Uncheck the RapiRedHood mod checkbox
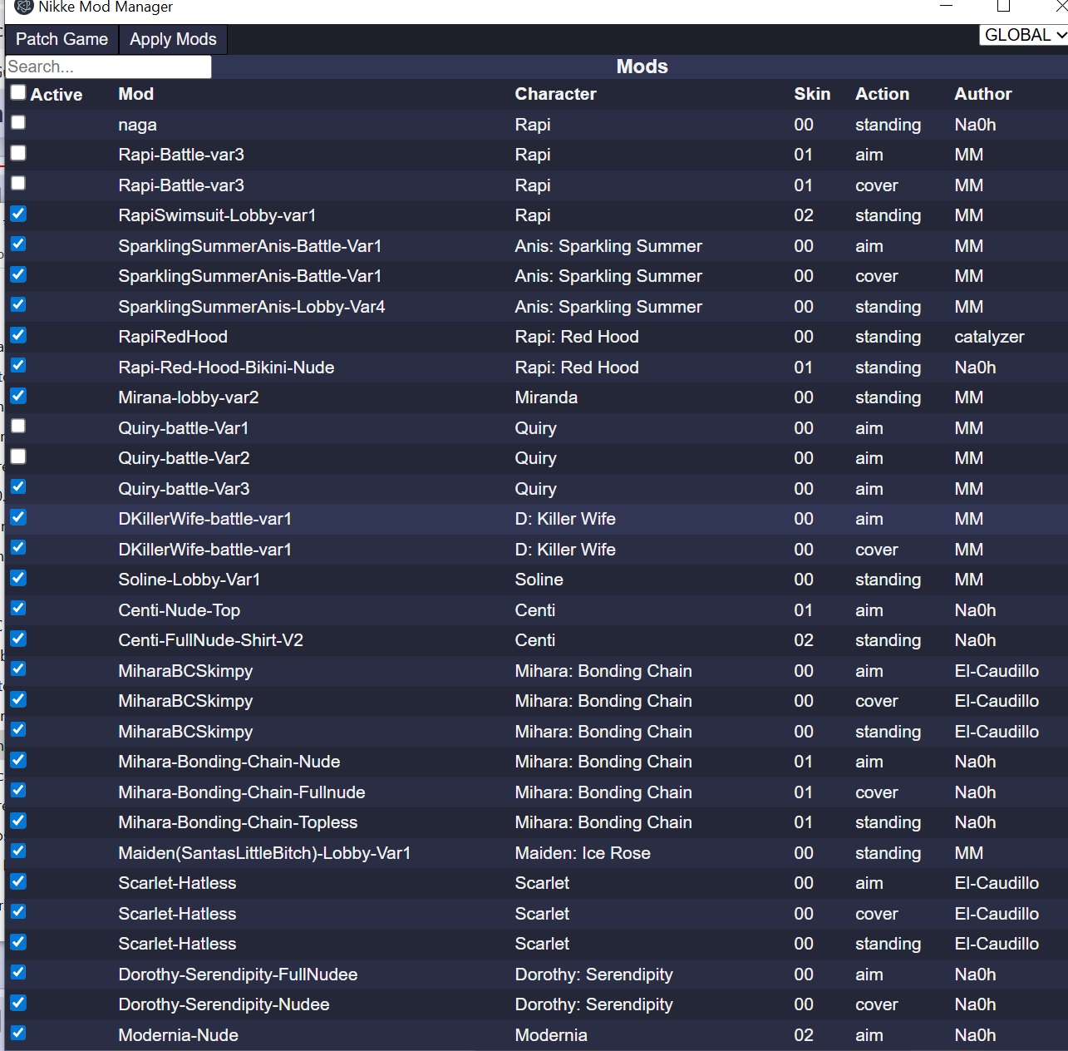 (x=18, y=335)
